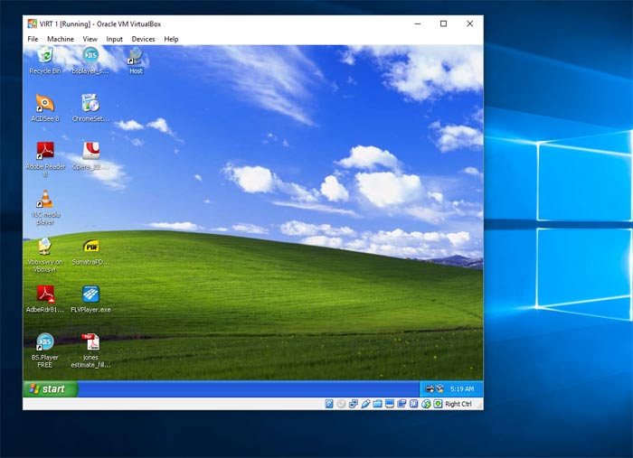Select the Host shortcut icon
This screenshot has height=458, width=633.
click(136, 59)
